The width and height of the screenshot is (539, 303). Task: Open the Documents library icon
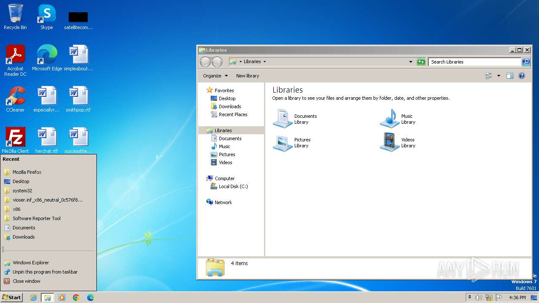point(295,119)
